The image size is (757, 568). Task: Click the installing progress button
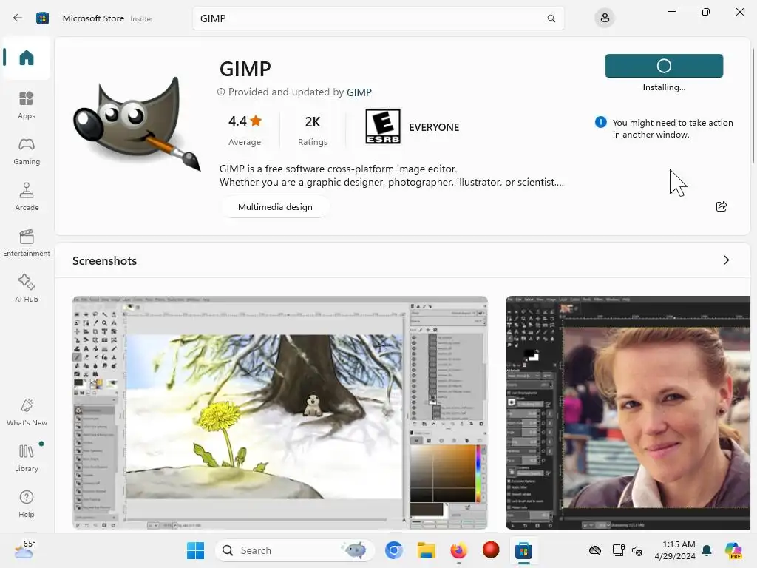pyautogui.click(x=664, y=66)
